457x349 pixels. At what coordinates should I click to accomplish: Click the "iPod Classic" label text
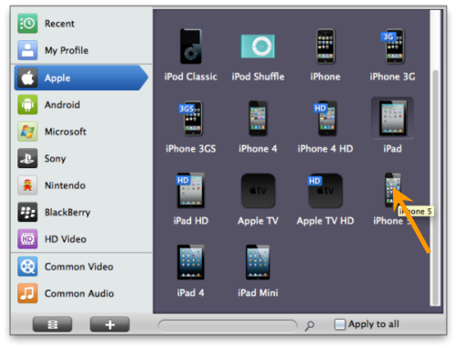[191, 77]
